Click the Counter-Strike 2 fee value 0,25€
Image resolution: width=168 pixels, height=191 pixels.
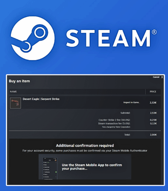coord(153,120)
